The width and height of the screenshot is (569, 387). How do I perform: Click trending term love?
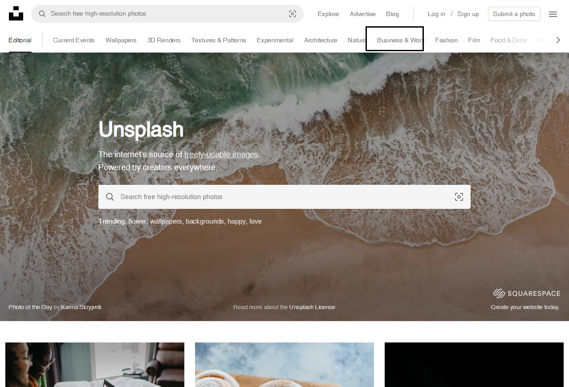tap(256, 221)
